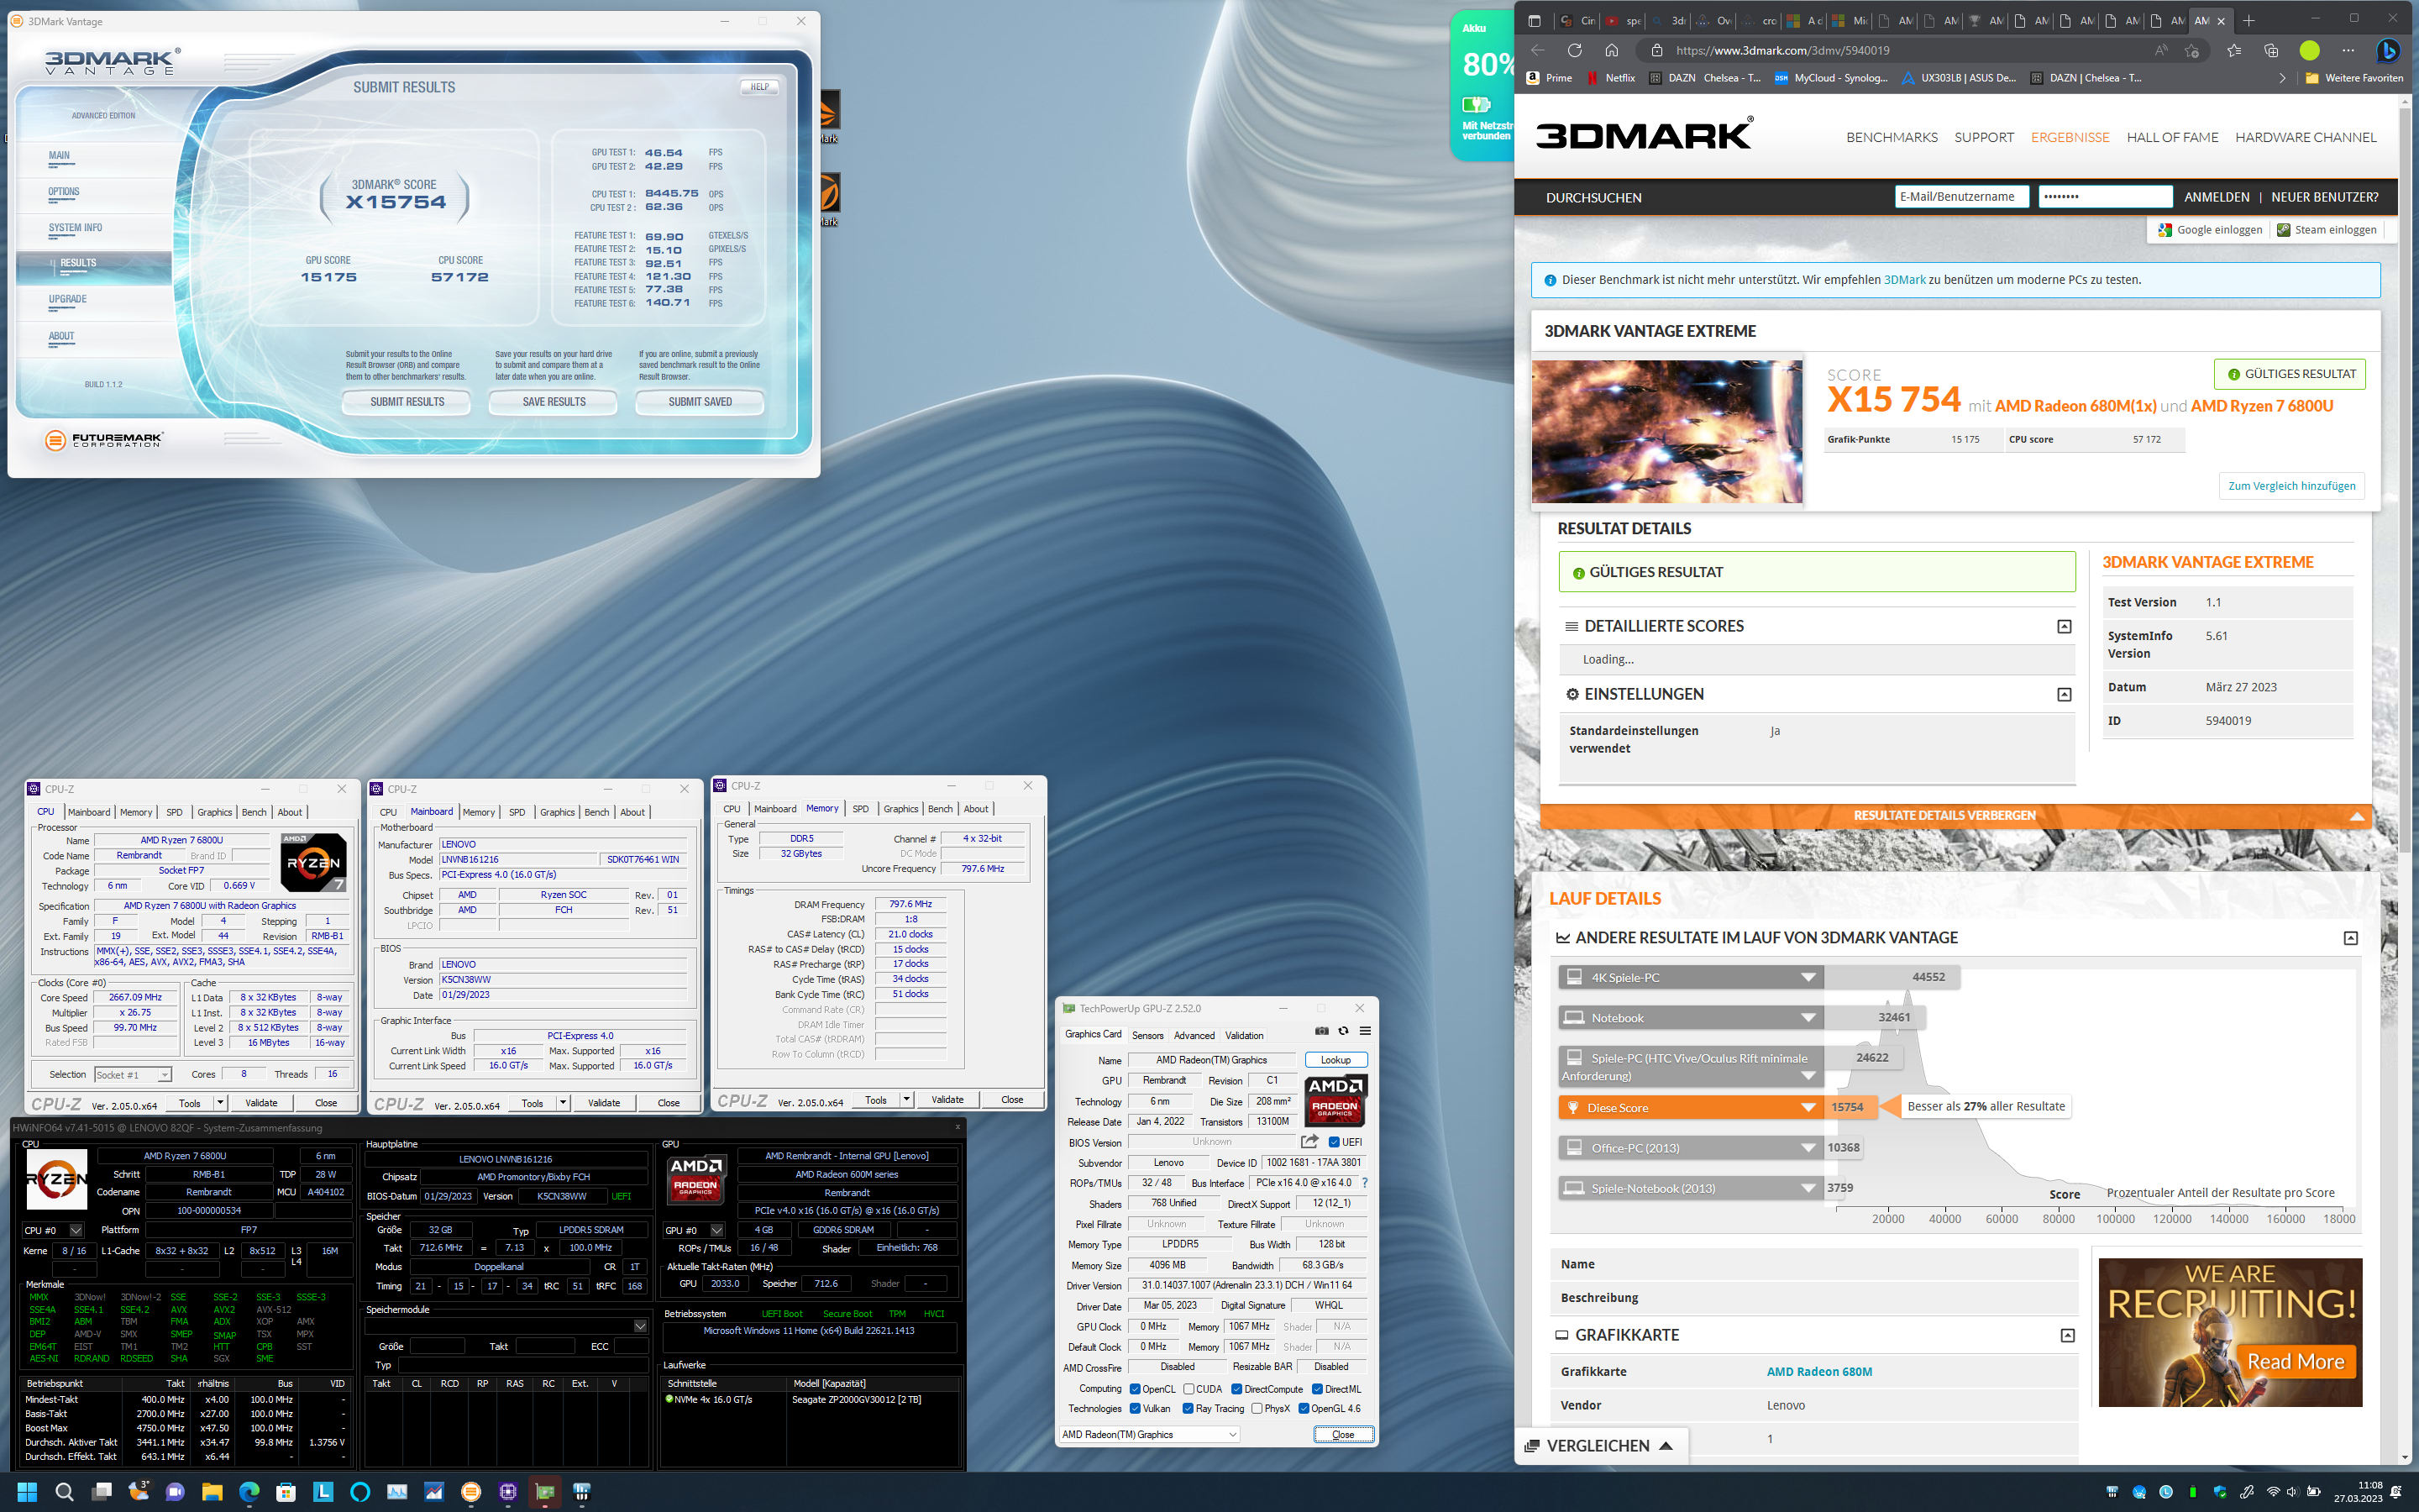Click the Lookup button in GPU-Z
This screenshot has height=1512, width=2419.
1335,1060
